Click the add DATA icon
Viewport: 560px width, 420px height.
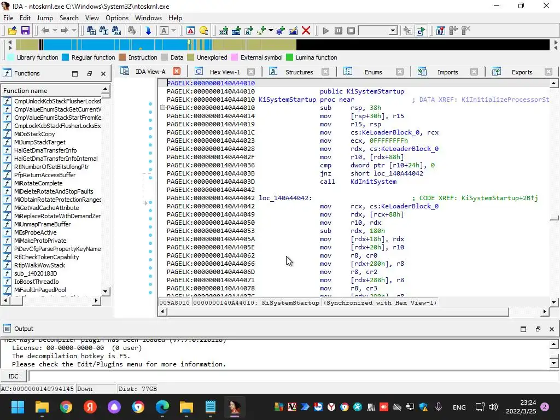[236, 31]
